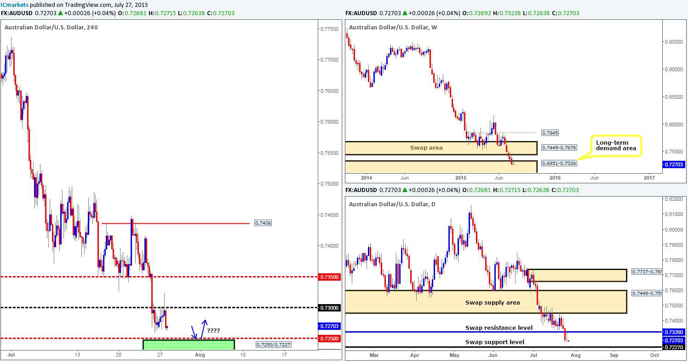The height and width of the screenshot is (362, 688).
Task: Click the '2016' year on the weekly time axis
Action: tap(555, 178)
